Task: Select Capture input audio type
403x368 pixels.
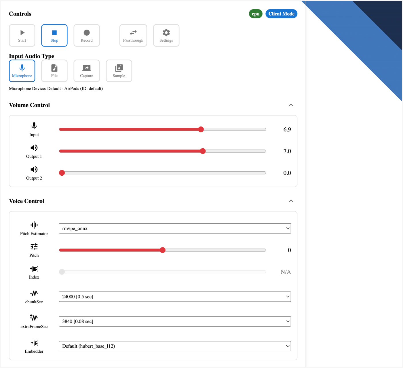Action: [x=87, y=71]
